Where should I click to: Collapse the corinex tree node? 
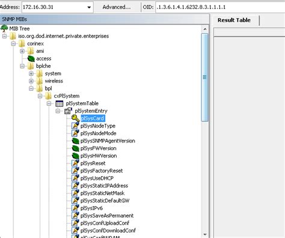point(13,44)
